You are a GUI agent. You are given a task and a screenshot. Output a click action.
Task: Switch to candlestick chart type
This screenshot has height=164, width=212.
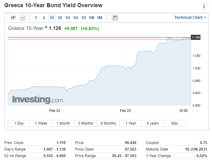pos(13,18)
